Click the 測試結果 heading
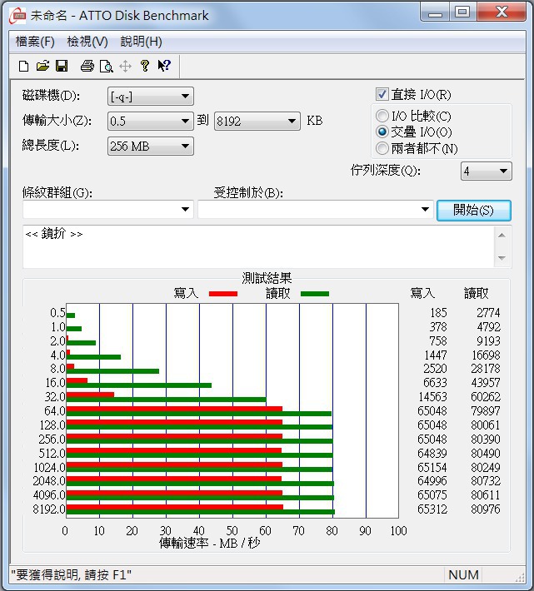The height and width of the screenshot is (591, 534). (267, 278)
